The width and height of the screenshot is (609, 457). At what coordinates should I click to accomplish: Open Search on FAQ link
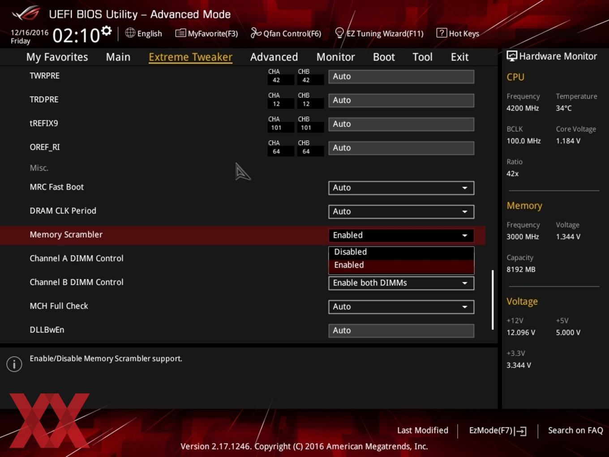click(575, 430)
